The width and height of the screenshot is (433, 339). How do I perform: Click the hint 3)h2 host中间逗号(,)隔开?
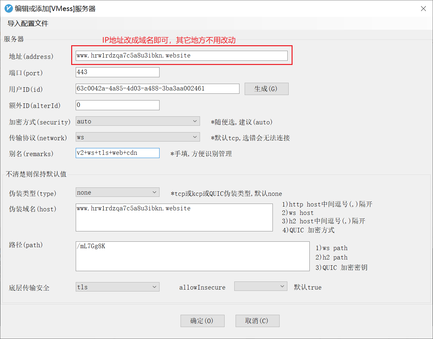324,221
